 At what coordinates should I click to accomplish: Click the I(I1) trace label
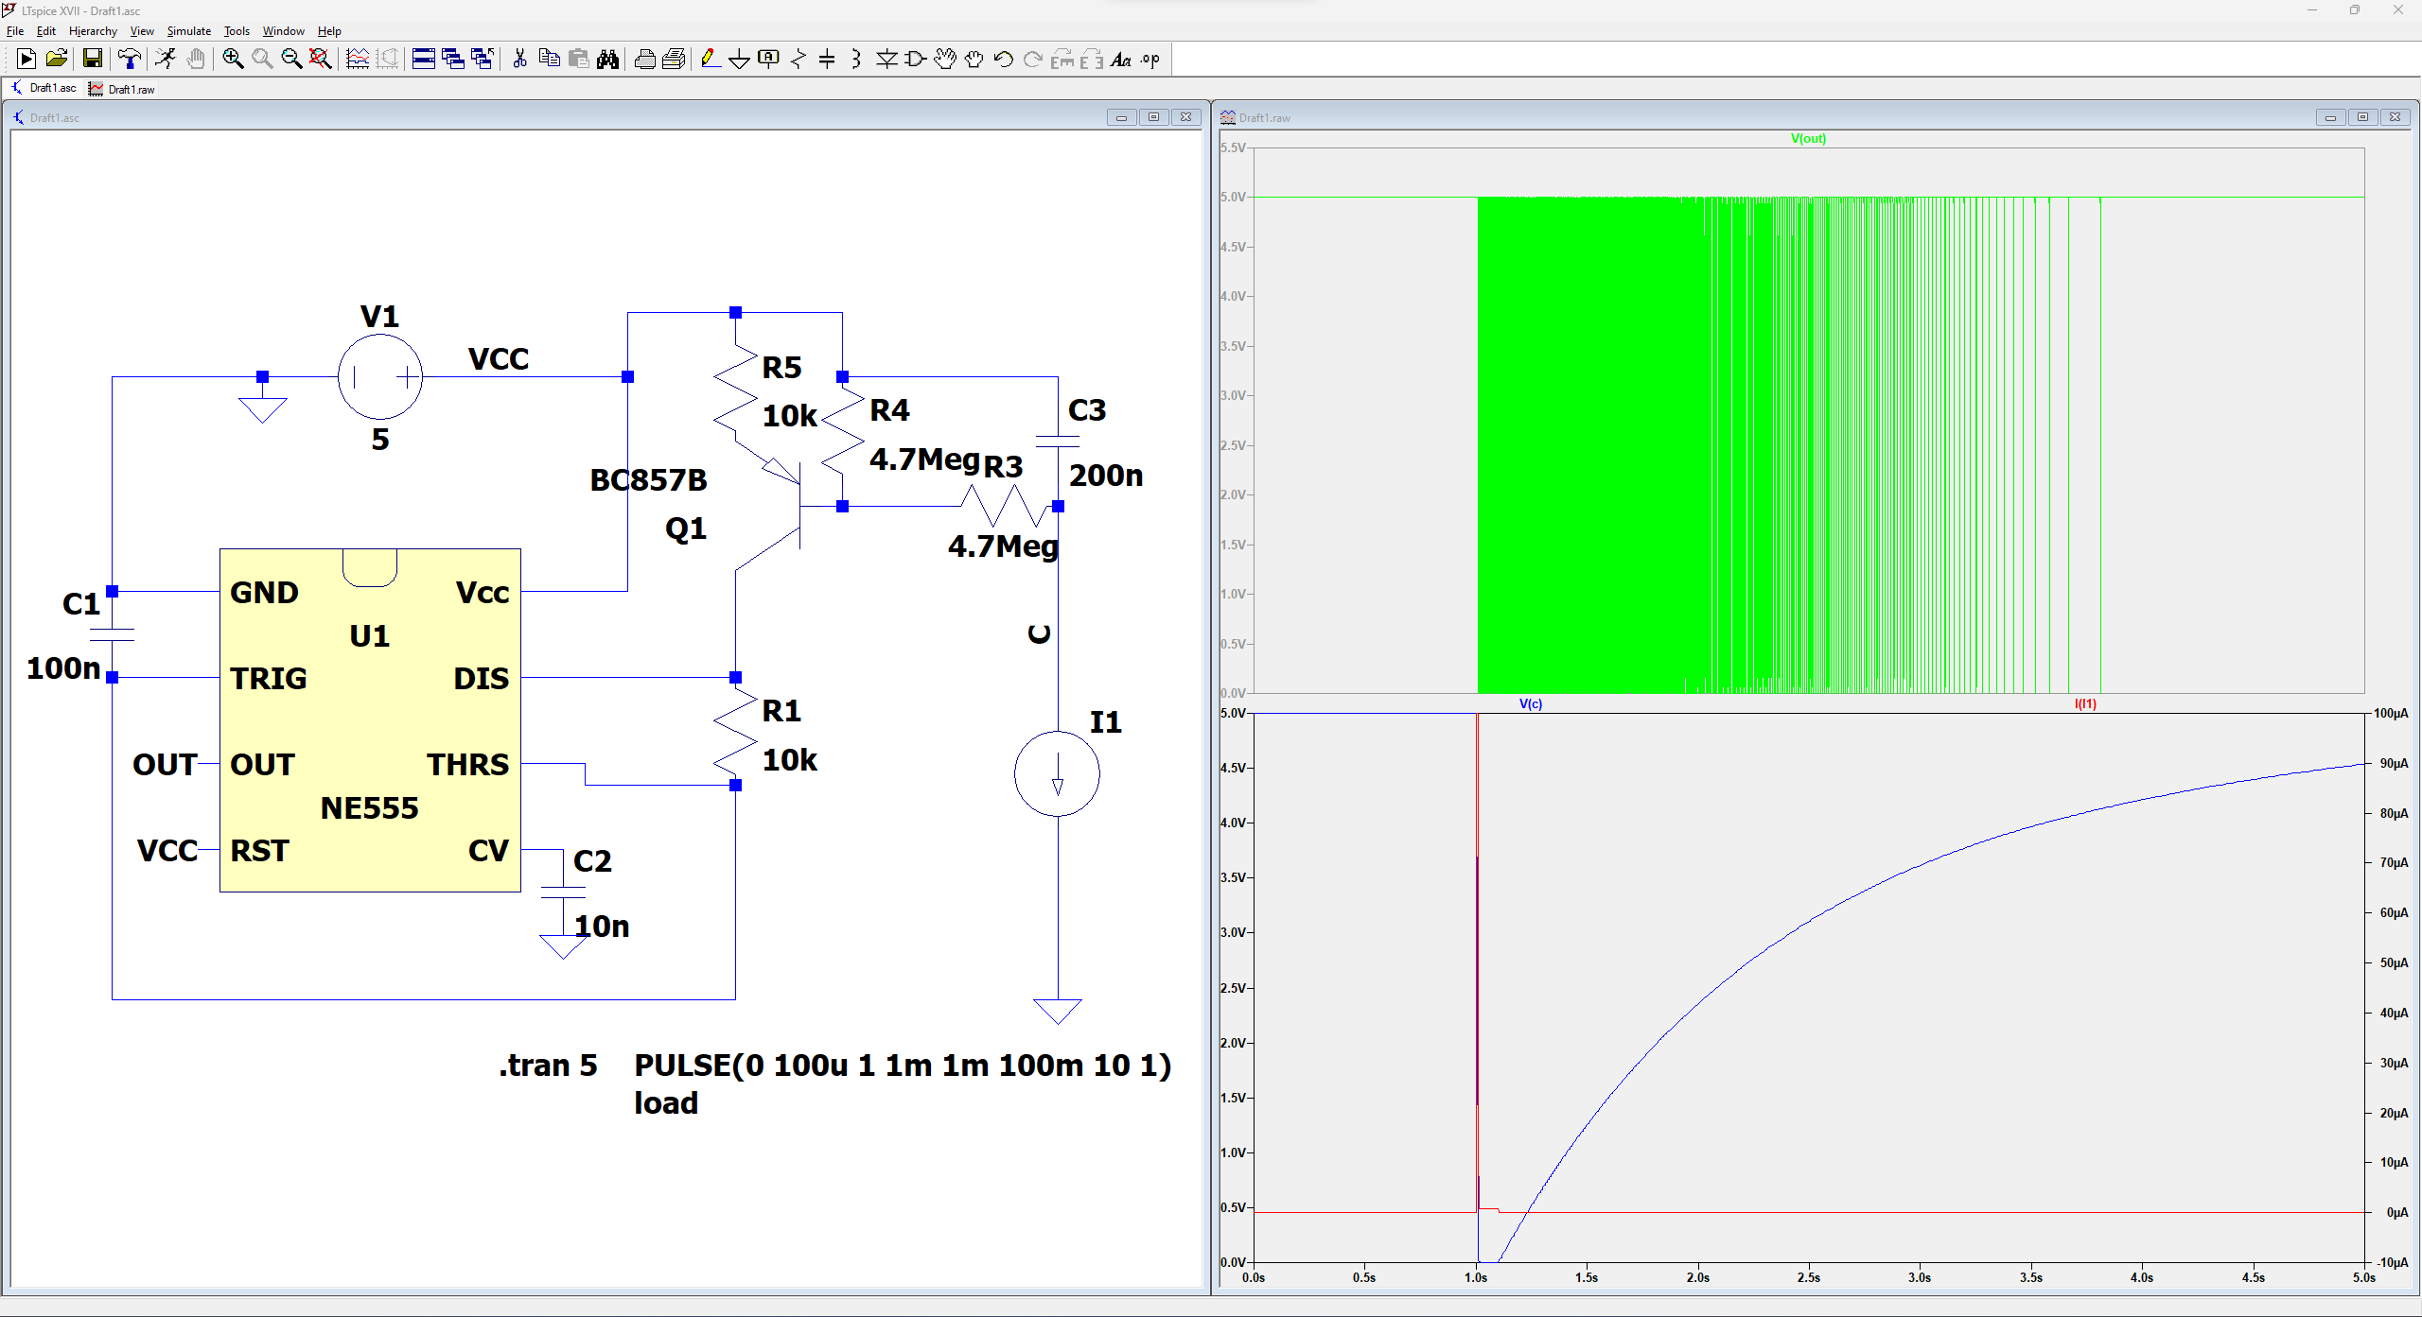pos(2085,703)
